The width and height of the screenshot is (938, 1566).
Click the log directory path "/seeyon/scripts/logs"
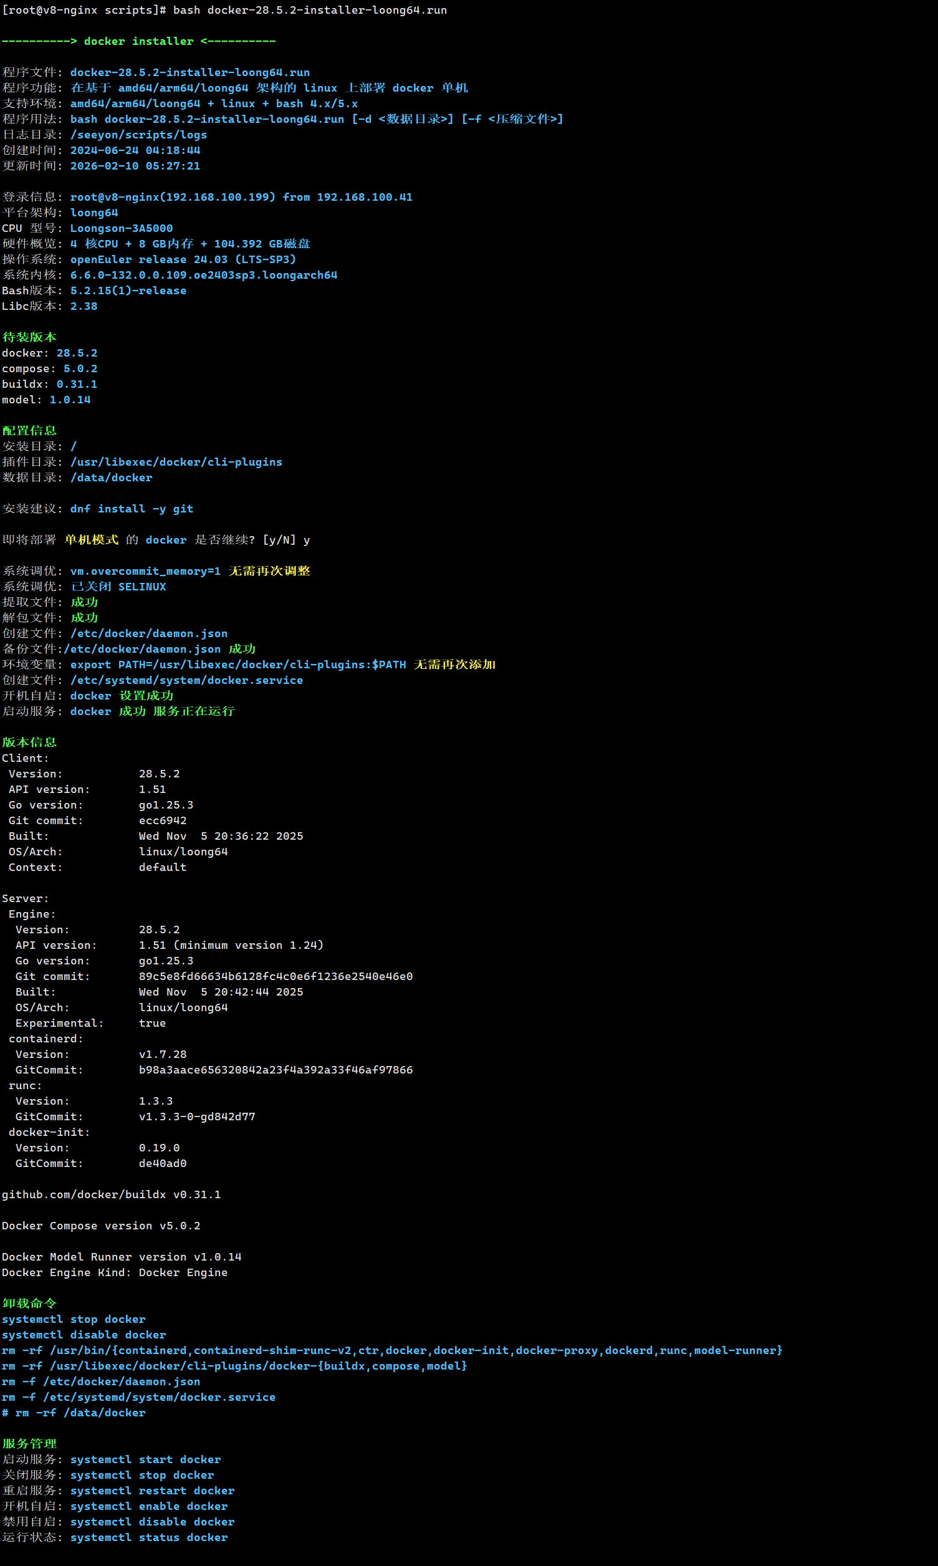click(x=138, y=135)
